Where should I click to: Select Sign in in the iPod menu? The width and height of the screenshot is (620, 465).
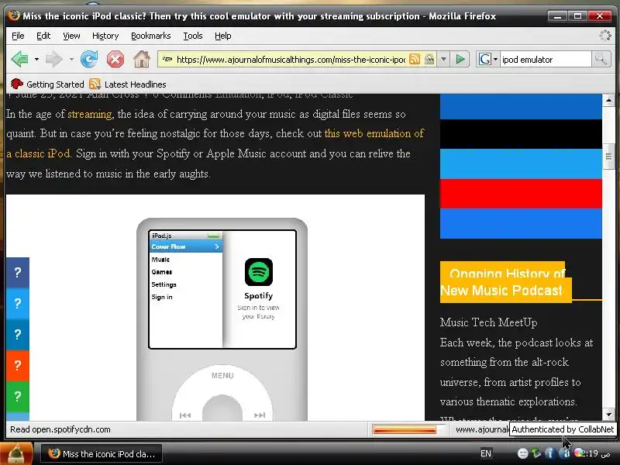[x=162, y=297]
